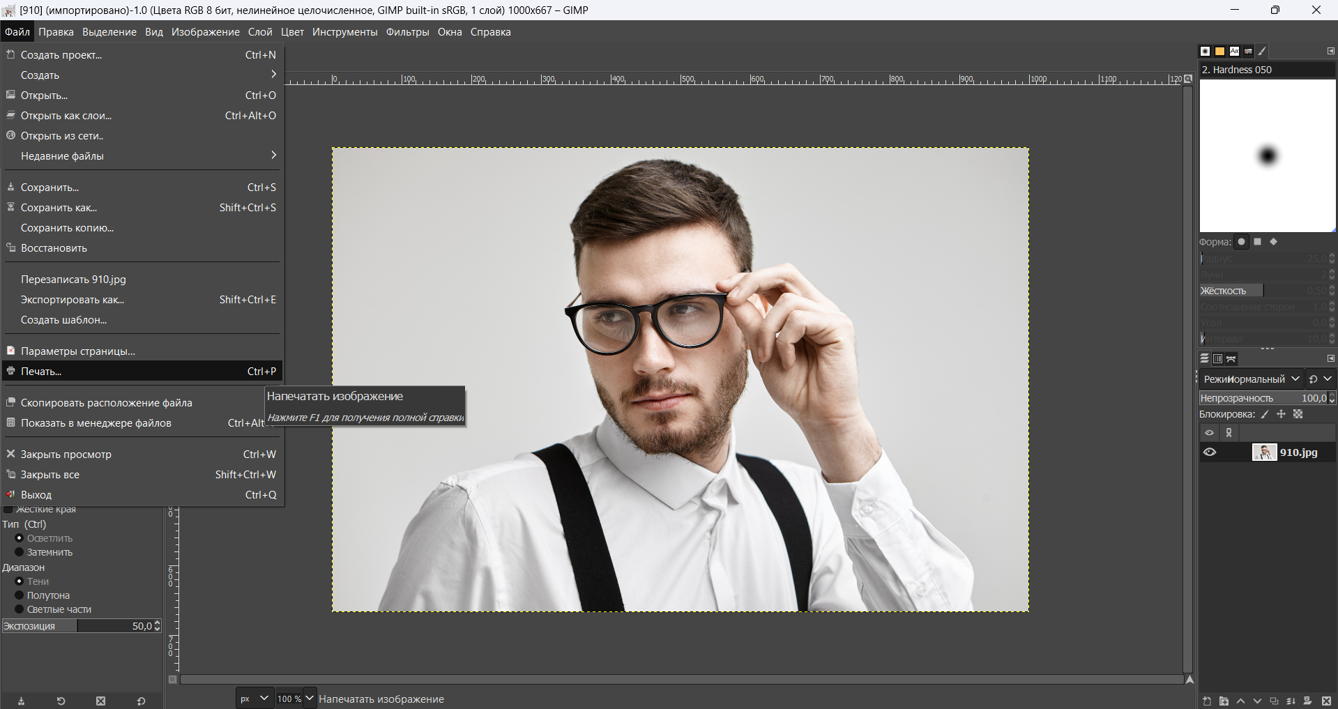The width and height of the screenshot is (1338, 709).
Task: Lock pixels with the brush lock icon
Action: click(1265, 414)
